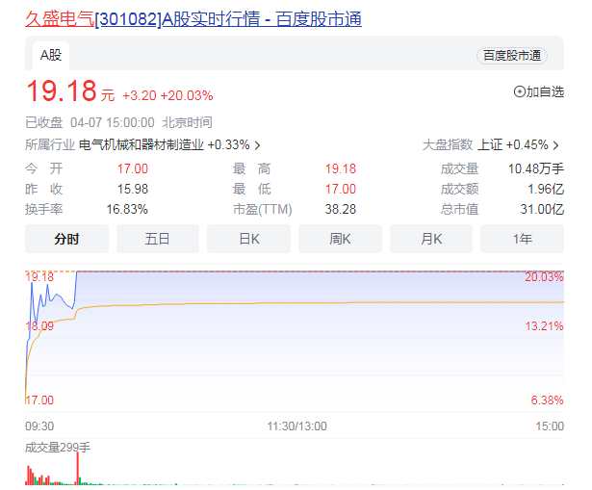Expand the arrow after industry +0.33%
Screen dimensions: 592x490
(x=258, y=145)
